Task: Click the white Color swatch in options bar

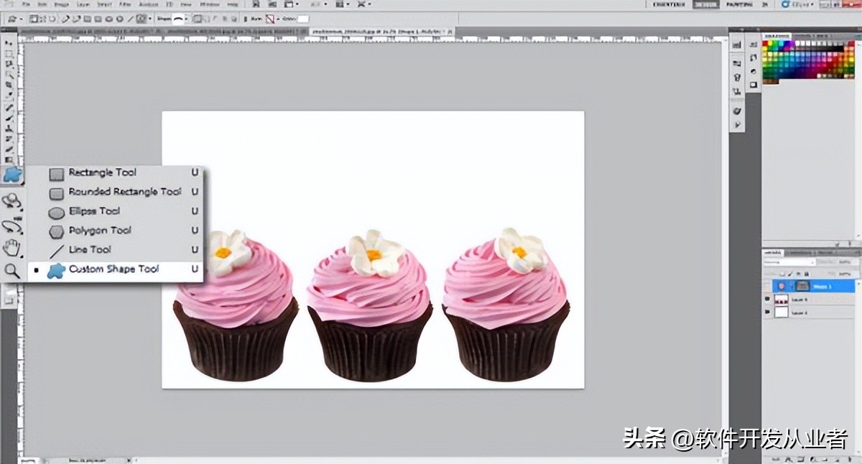Action: [303, 18]
